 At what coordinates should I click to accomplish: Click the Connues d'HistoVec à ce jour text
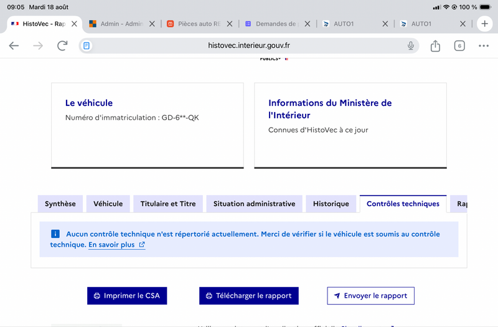318,130
